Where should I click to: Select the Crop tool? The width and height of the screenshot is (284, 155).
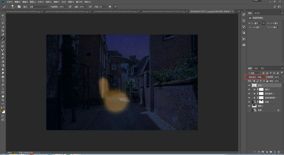pos(3,31)
